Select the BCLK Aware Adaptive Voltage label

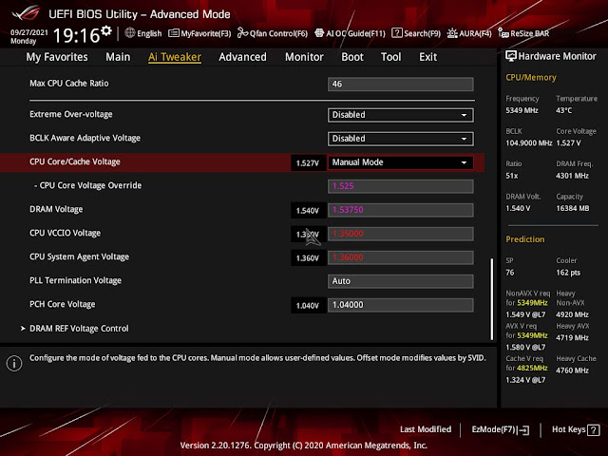85,138
